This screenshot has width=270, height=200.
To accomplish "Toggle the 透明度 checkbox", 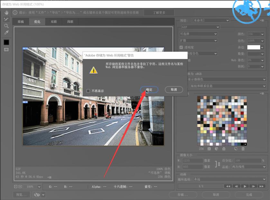I will click(181, 47).
